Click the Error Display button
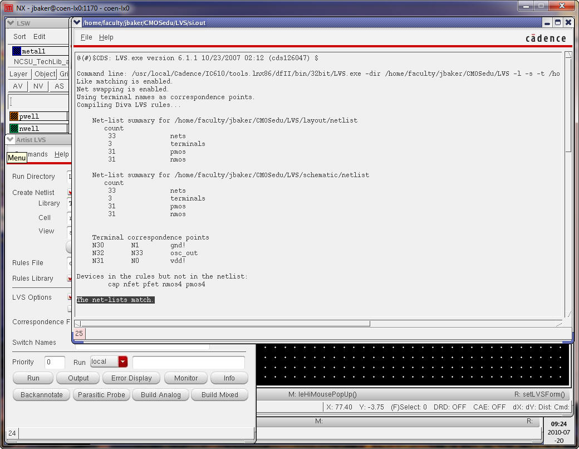Screen dimensions: 579x449 tap(131, 378)
